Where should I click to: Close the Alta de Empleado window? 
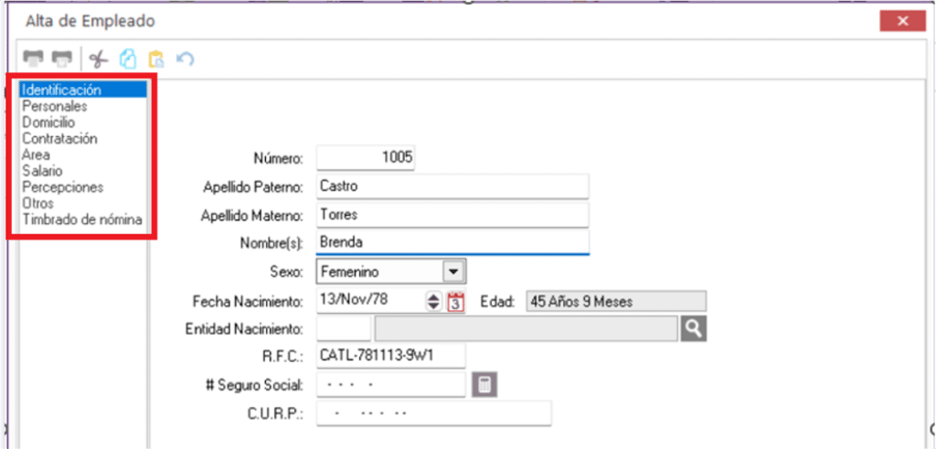tap(902, 21)
